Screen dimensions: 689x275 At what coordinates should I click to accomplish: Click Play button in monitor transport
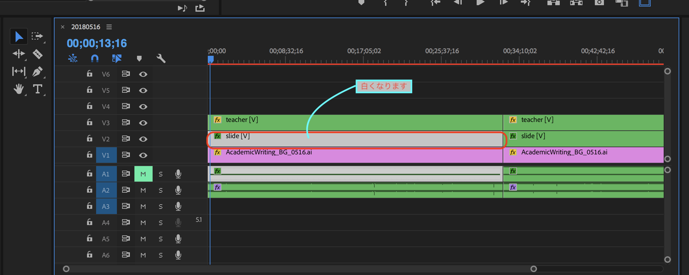(480, 3)
